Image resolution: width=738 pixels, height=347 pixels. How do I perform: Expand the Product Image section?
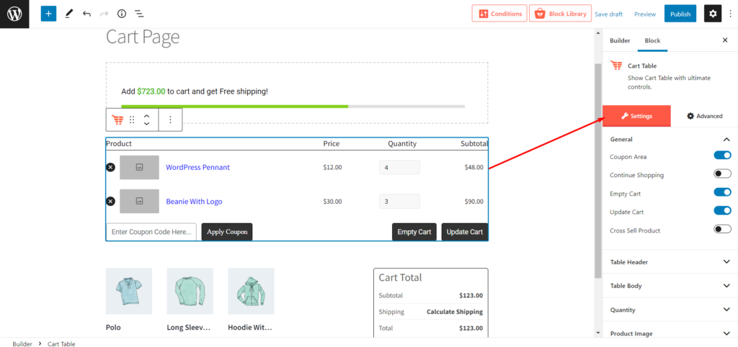(x=670, y=333)
